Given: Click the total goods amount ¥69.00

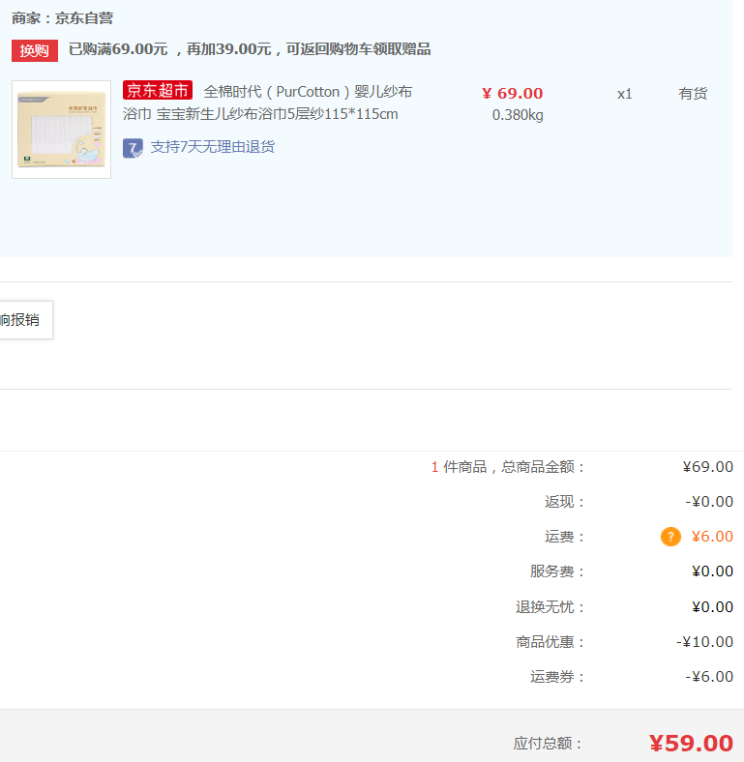Looking at the screenshot, I should point(708,467).
